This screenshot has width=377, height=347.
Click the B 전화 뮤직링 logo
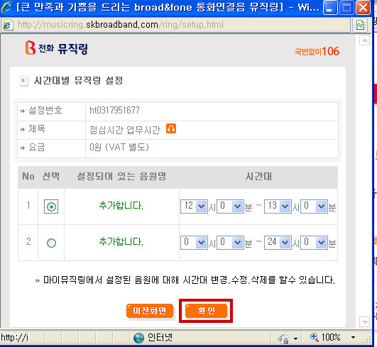(57, 48)
